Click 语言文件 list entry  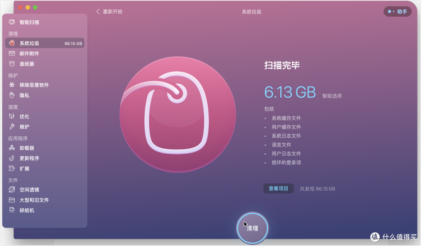coord(281,145)
